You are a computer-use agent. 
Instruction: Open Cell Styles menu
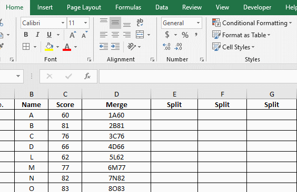coord(233,47)
